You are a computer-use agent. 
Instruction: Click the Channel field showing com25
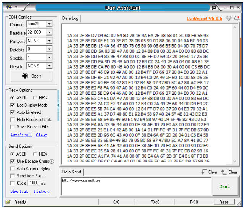[x=37, y=24]
